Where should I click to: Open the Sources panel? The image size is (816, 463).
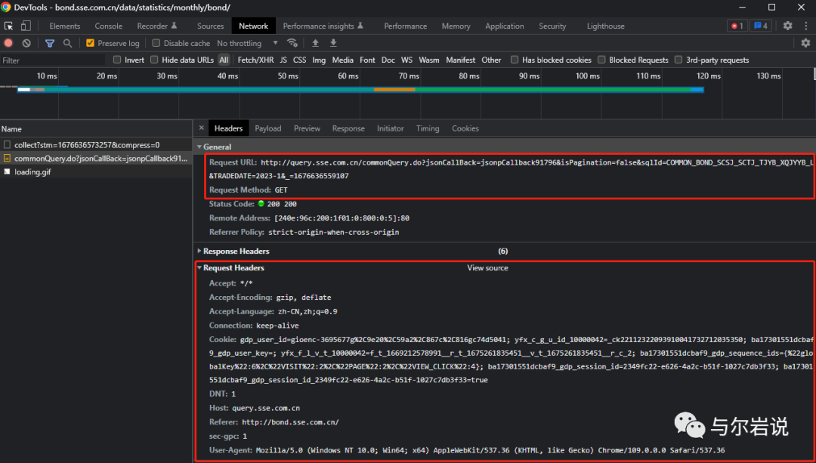(x=210, y=26)
